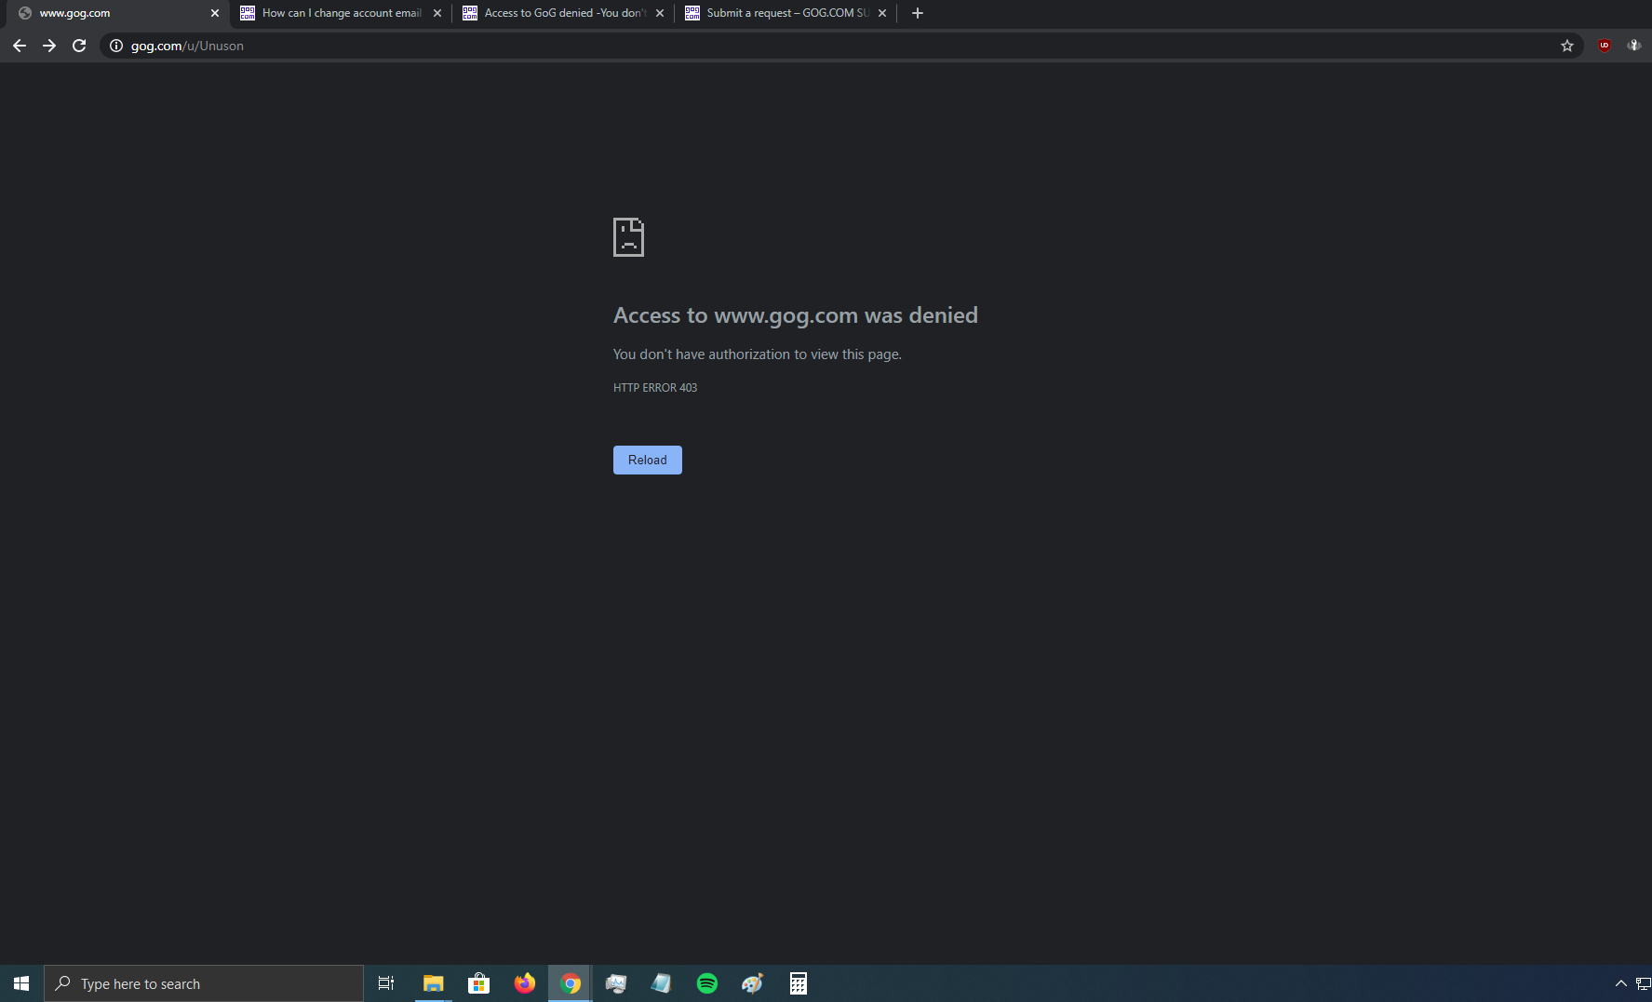Screen dimensions: 1652x1002
Task: Show hidden system tray icons
Action: [x=1621, y=983]
